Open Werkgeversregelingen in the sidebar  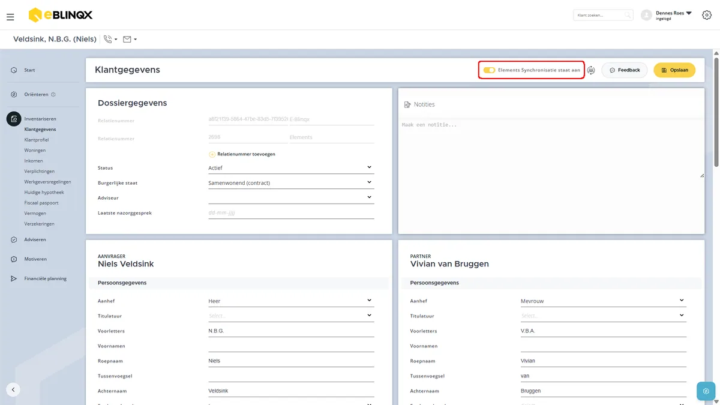coord(48,182)
